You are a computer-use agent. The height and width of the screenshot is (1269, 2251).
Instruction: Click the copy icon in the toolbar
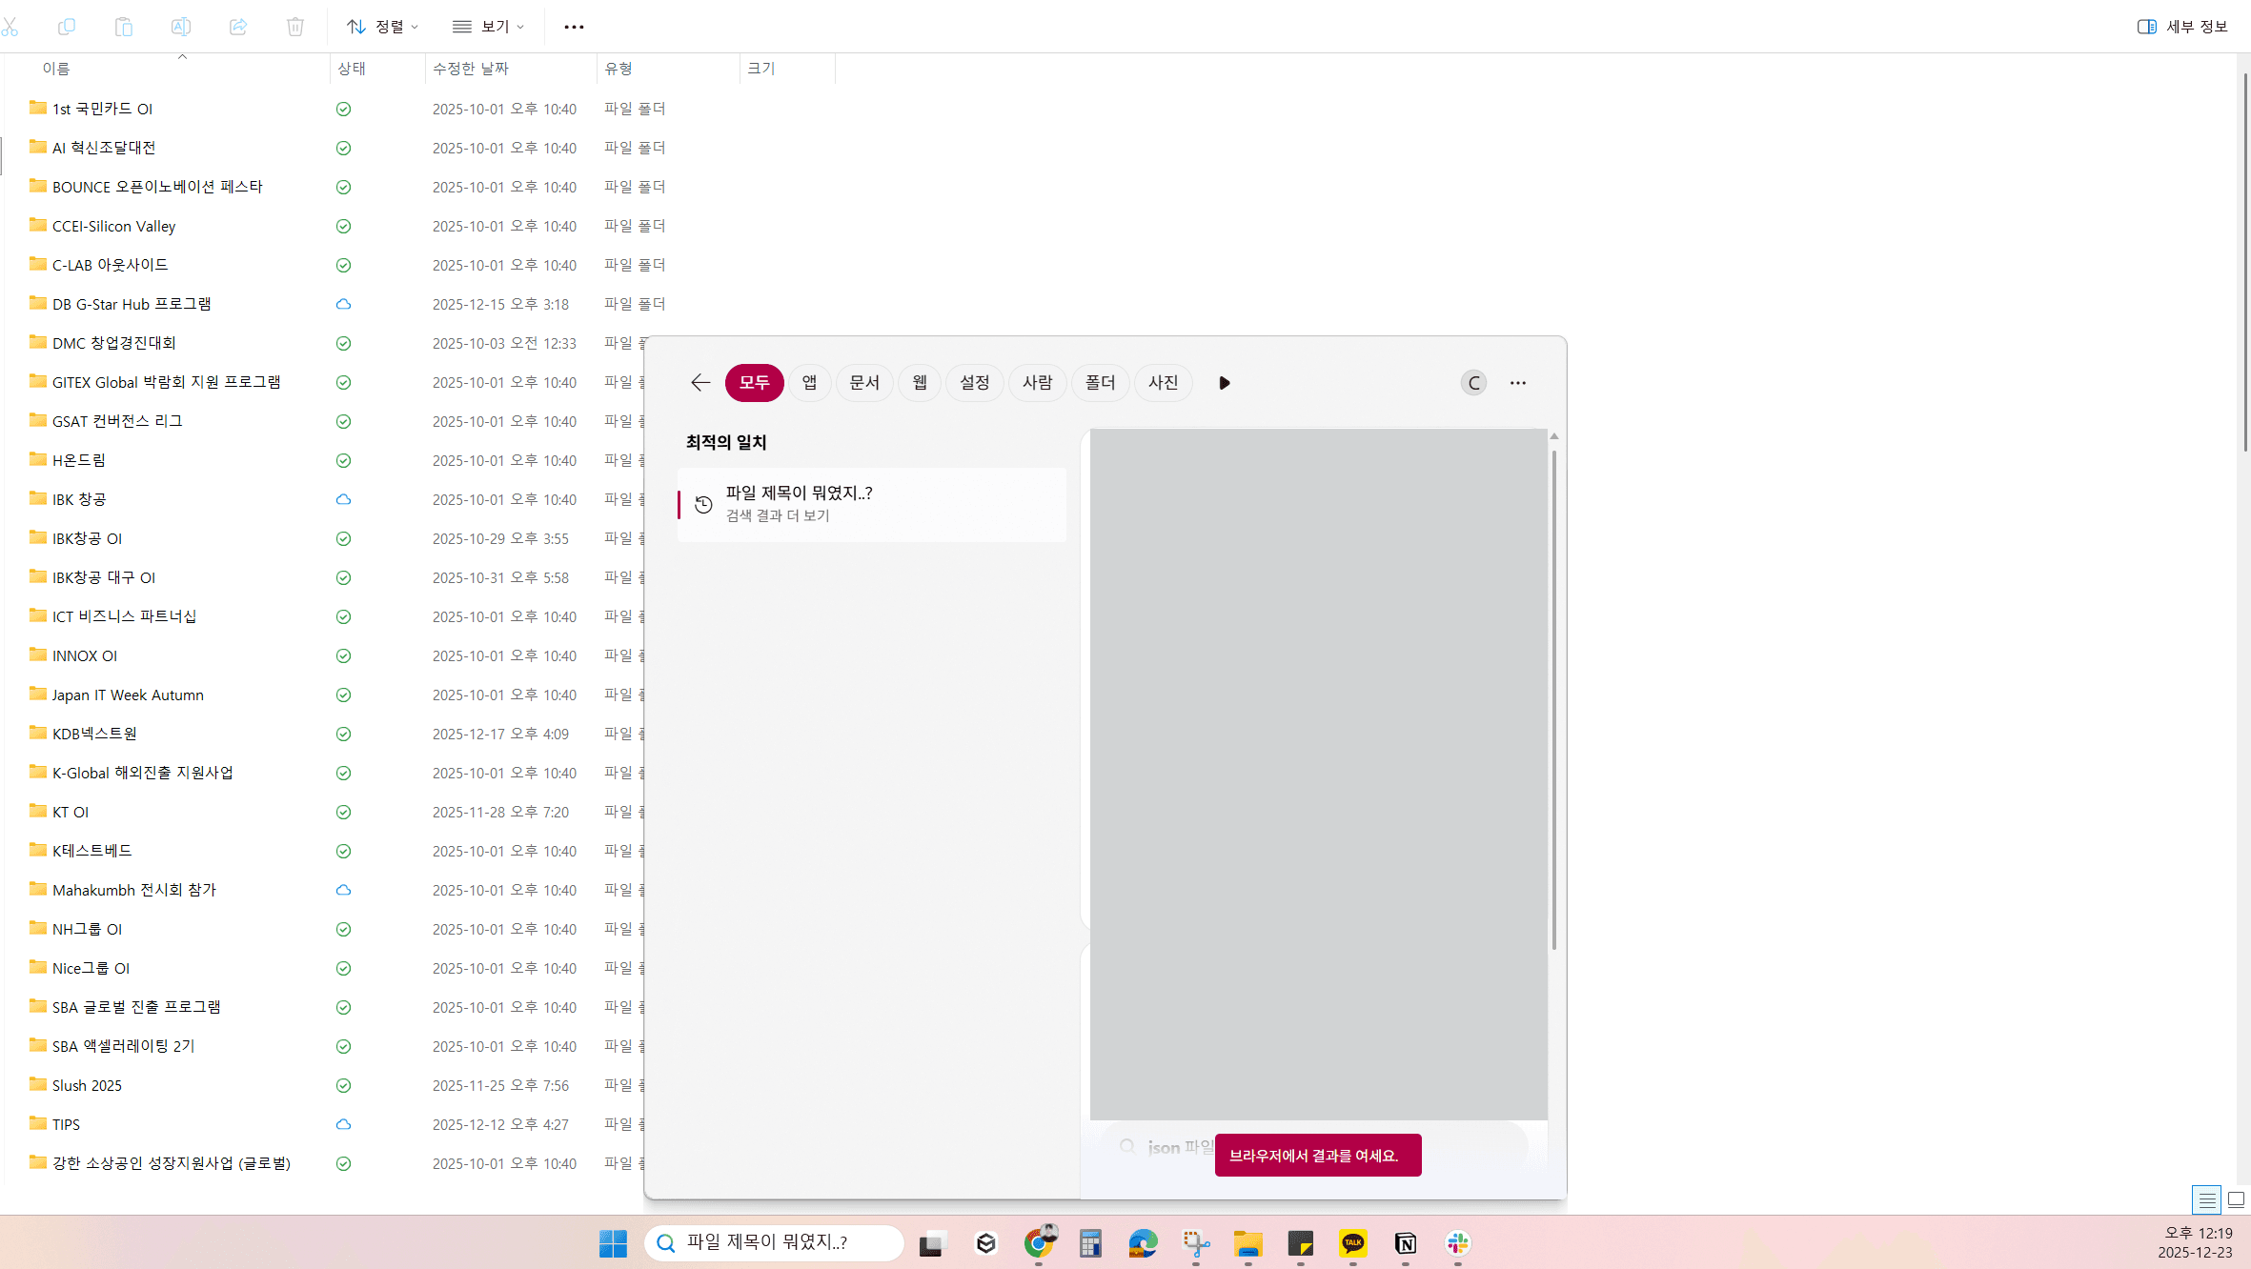pos(67,27)
